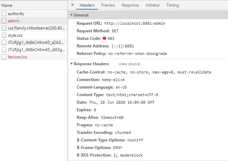Click the icon beside the JTURjIg1 aZA3 request
Screen dimensions: 228x161
tap(4, 43)
